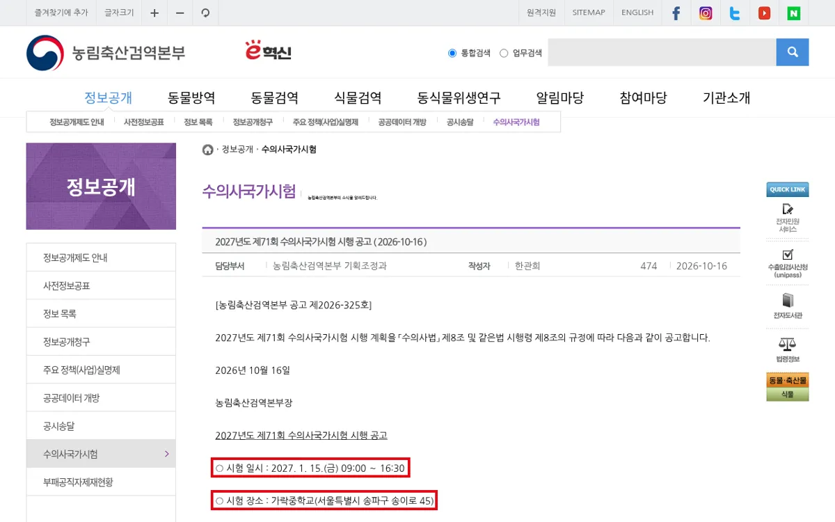Click author name 한관희

pos(527,266)
